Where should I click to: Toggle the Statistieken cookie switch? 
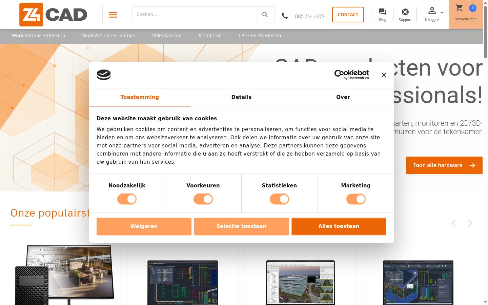coord(280,199)
